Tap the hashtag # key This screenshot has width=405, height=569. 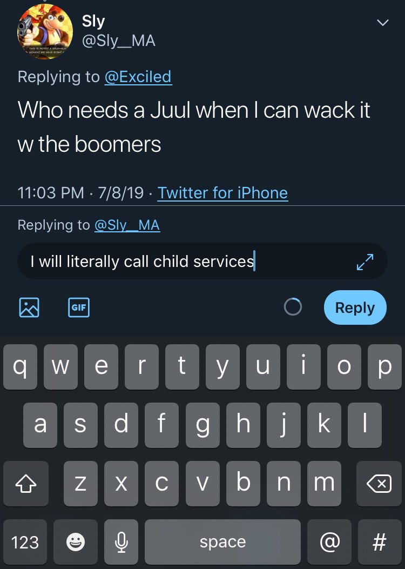tap(380, 542)
